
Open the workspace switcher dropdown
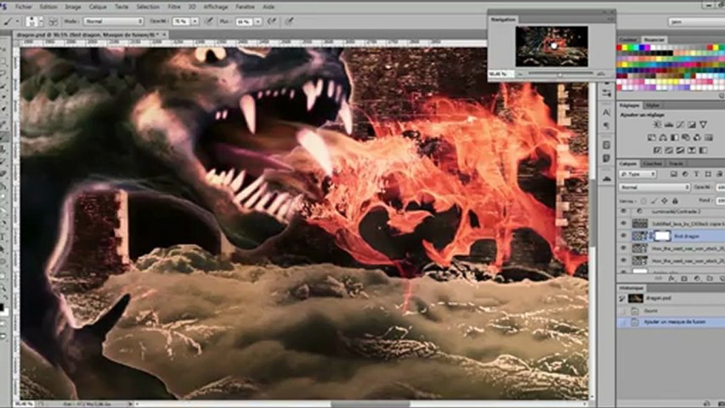697,22
